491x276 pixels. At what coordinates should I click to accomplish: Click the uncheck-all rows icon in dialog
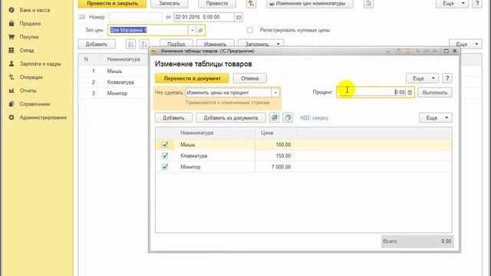[288, 117]
